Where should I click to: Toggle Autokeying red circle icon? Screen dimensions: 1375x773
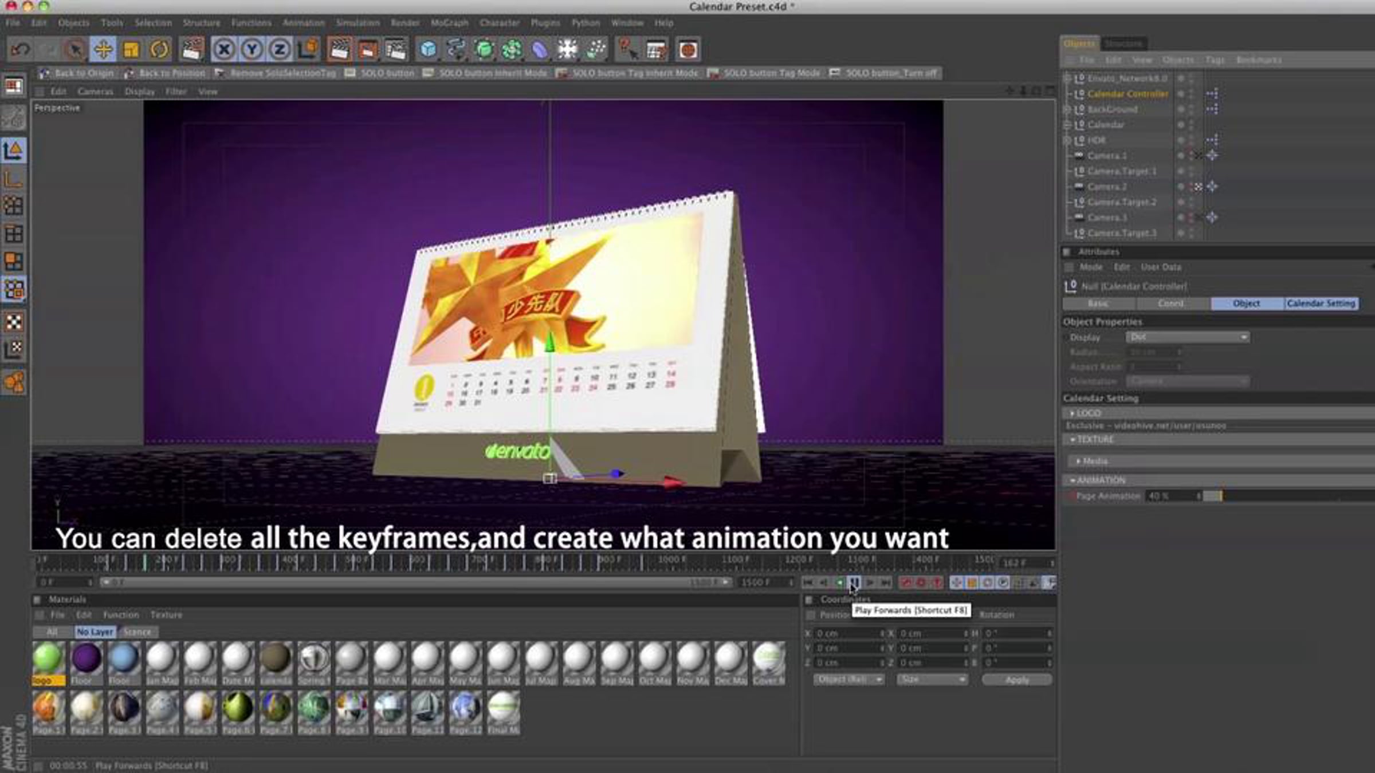[x=921, y=583]
